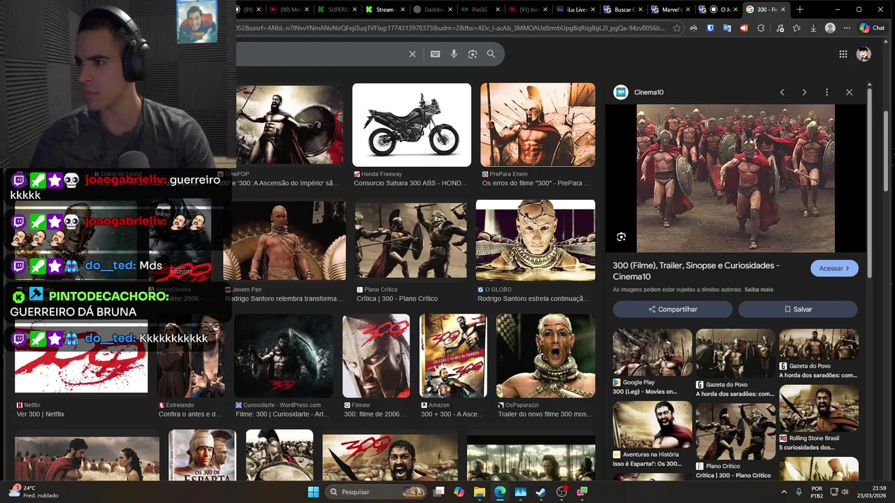Open the Amazon '300 + 300' DVD image
The height and width of the screenshot is (503, 895).
click(x=453, y=356)
